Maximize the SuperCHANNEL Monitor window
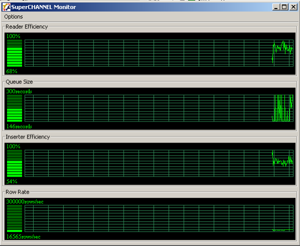Screen dimensions: 300x246 (x=284, y=7)
